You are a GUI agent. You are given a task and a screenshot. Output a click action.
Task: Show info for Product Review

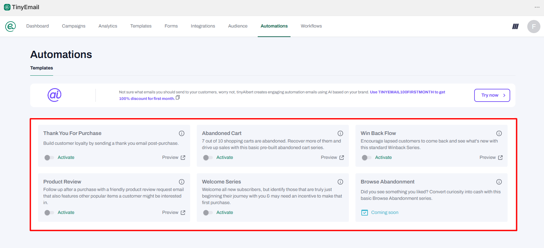coord(182,182)
